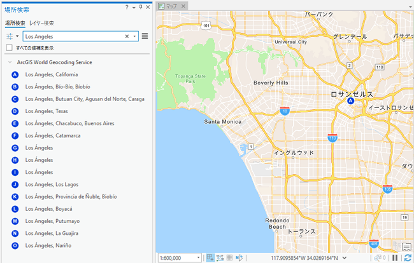This screenshot has height=263, width=414.
Task: Click the Los Angeles search input field
Action: 70,37
